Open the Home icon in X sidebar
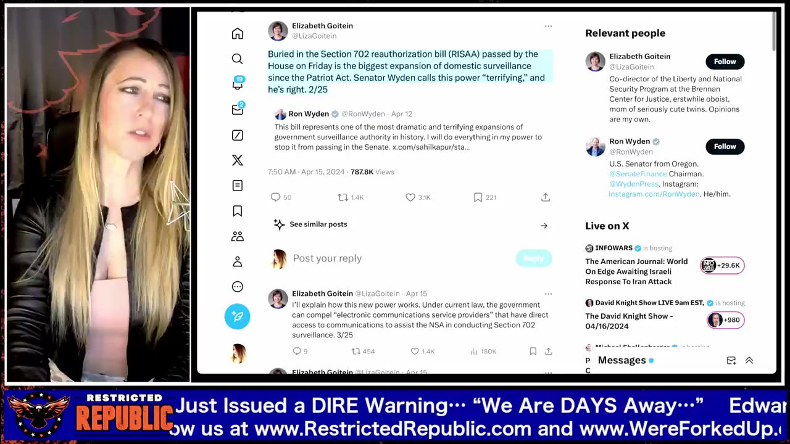 [x=237, y=33]
